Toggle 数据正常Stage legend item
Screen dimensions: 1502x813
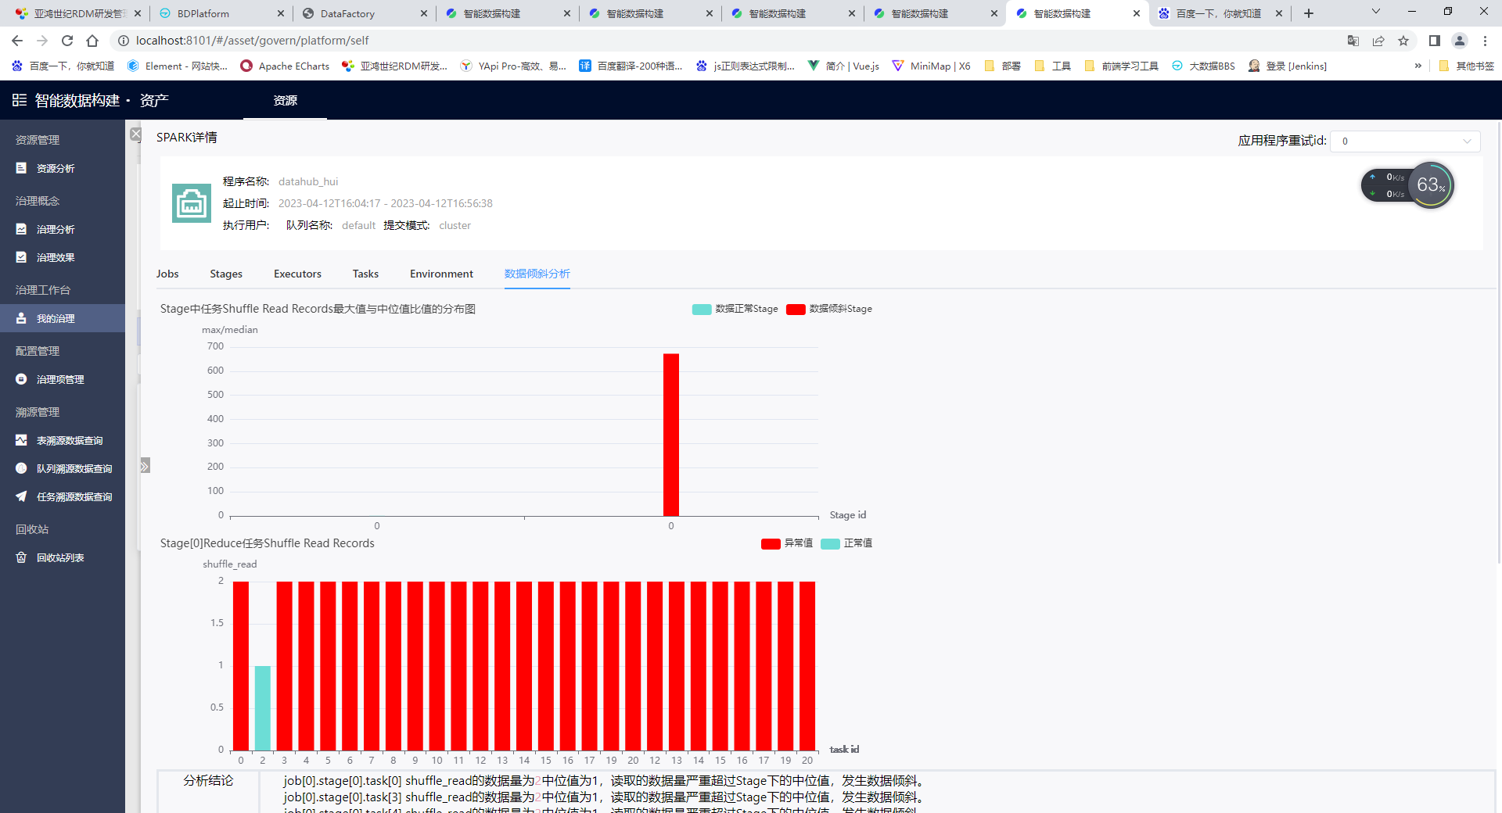(x=735, y=309)
